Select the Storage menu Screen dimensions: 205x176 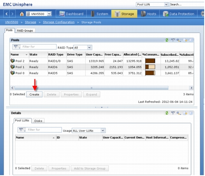(124, 14)
